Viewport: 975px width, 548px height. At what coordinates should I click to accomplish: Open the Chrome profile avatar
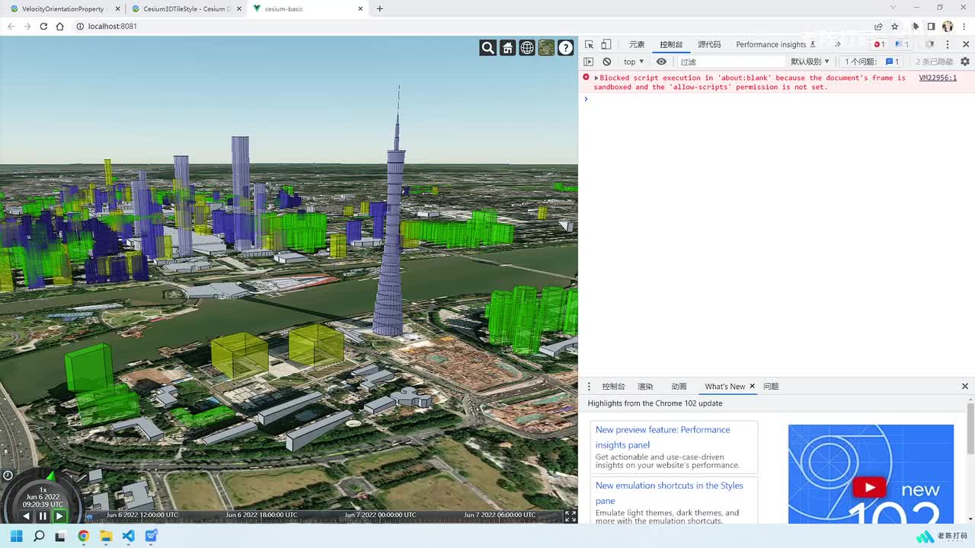click(948, 27)
